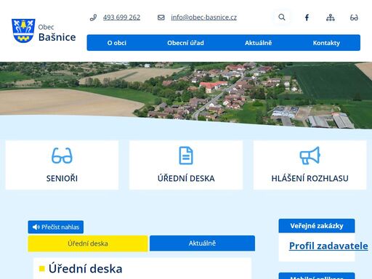Open the Úřední deska document tile
This screenshot has width=372, height=279.
186,165
